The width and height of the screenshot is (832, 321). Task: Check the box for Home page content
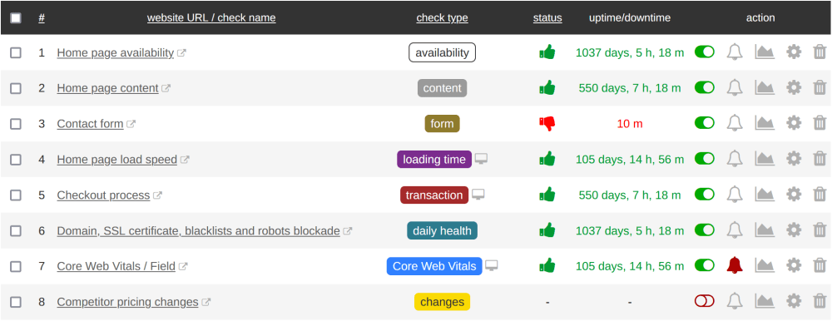pyautogui.click(x=16, y=88)
